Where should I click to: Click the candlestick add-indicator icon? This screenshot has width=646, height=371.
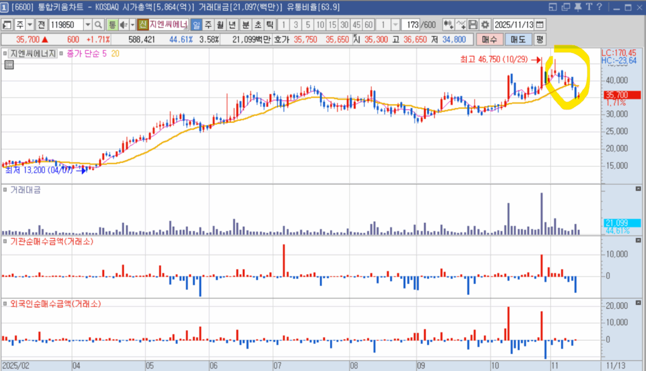(449, 25)
